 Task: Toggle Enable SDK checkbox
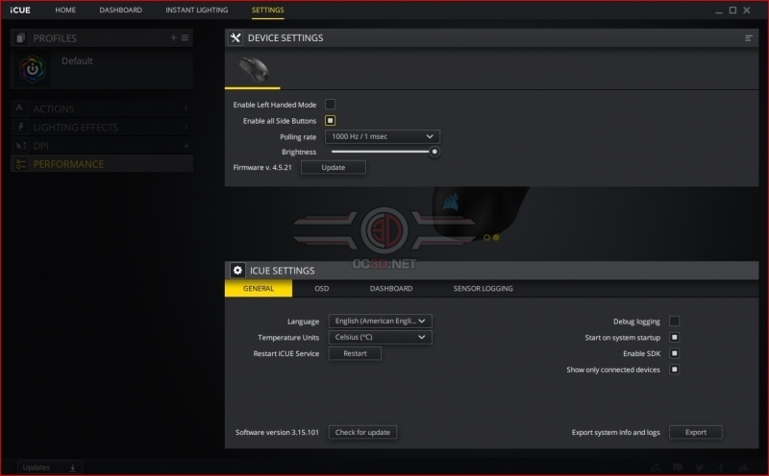(x=675, y=353)
